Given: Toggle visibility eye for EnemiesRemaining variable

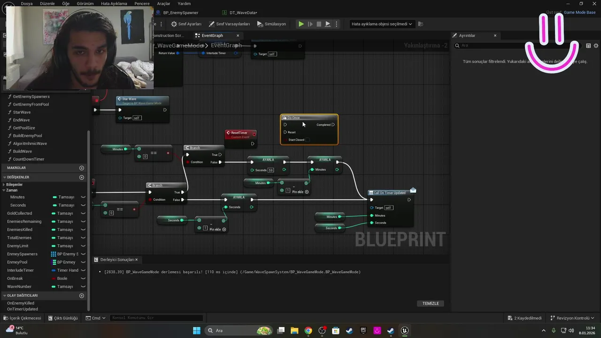Looking at the screenshot, I should pos(83,222).
